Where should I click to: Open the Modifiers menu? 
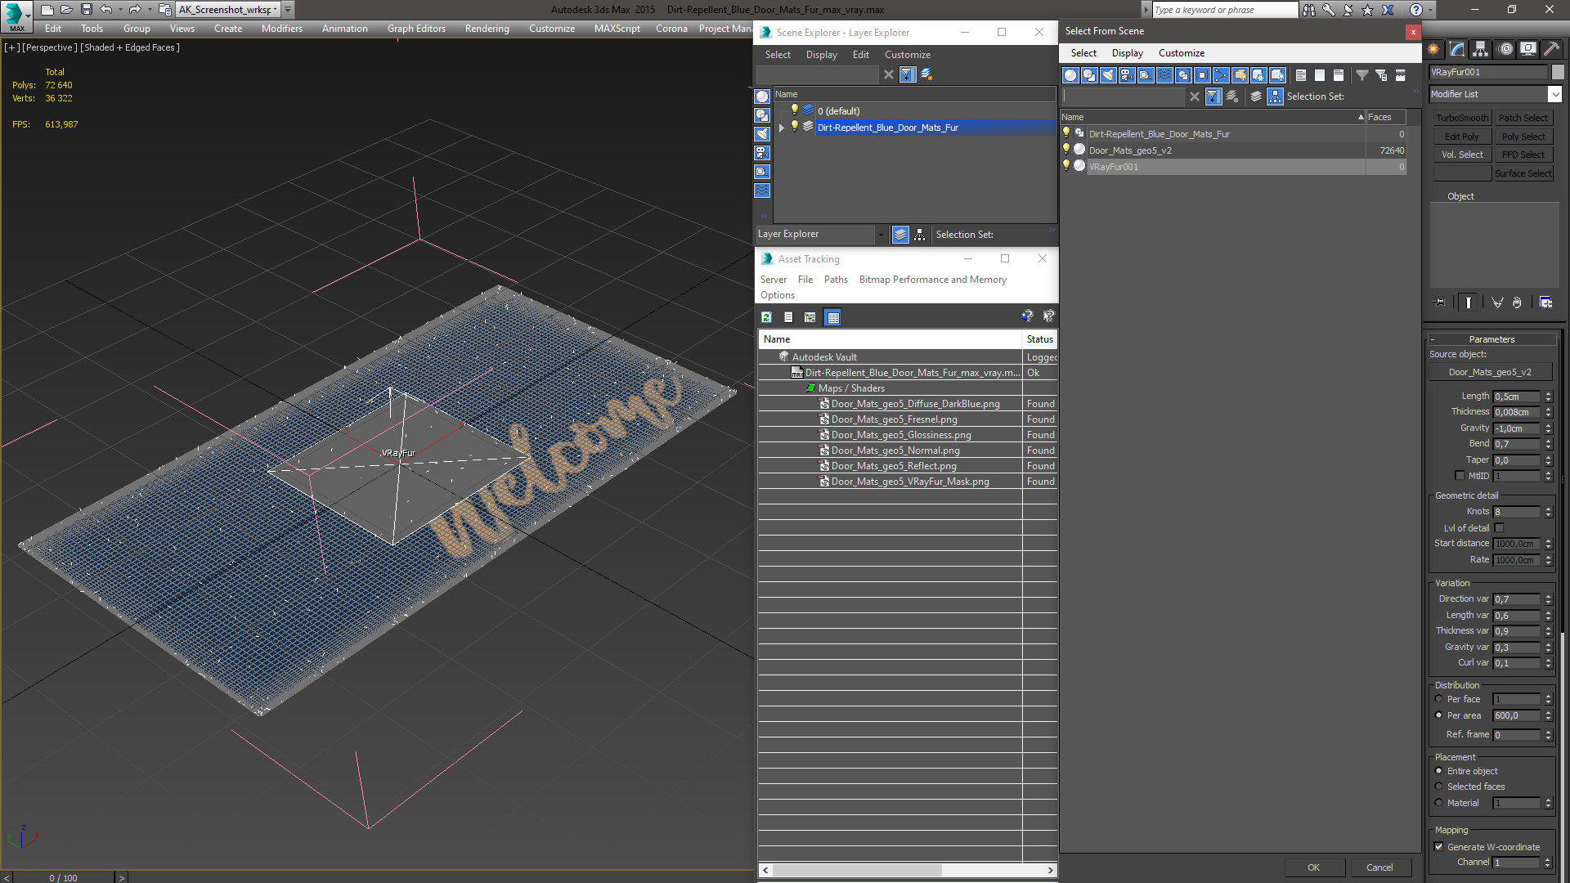tap(281, 29)
